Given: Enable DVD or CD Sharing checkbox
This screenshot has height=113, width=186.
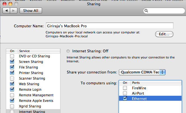Looking at the screenshot, I should [12, 56].
